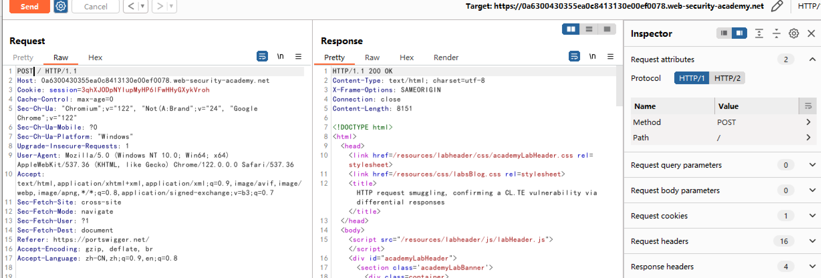Open history dropdown beside forward arrow
The width and height of the screenshot is (821, 278).
171,6
